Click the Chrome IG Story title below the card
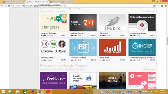The width and height of the screenshot is (168, 94). click(x=47, y=58)
